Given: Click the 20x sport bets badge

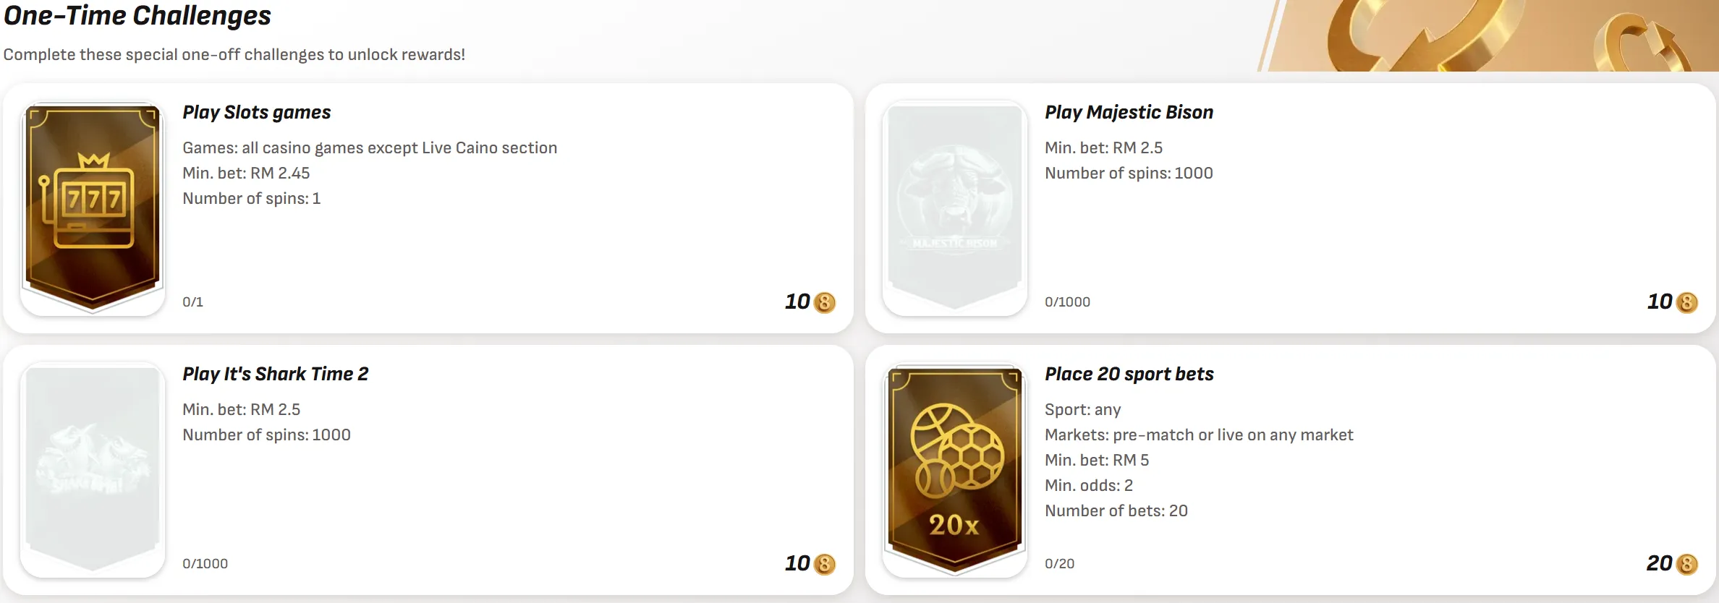Looking at the screenshot, I should (x=955, y=469).
